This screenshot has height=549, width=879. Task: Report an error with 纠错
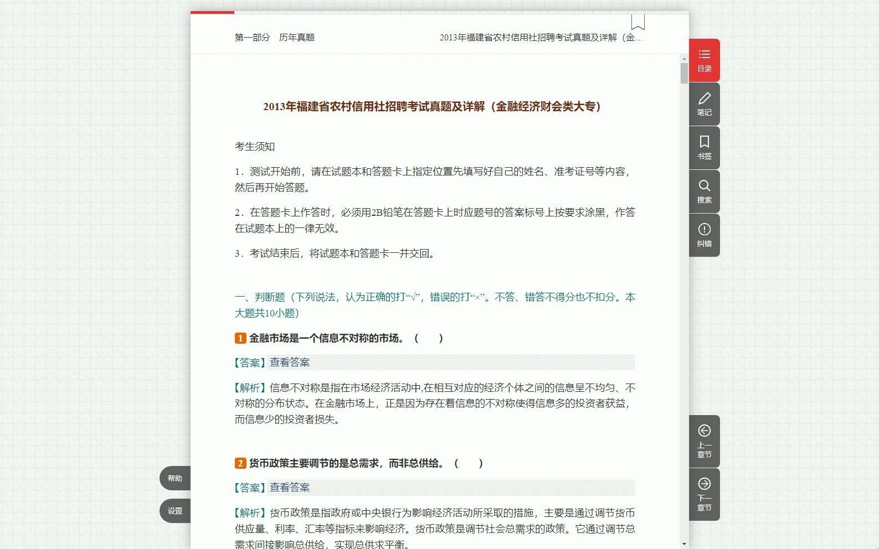tap(704, 235)
